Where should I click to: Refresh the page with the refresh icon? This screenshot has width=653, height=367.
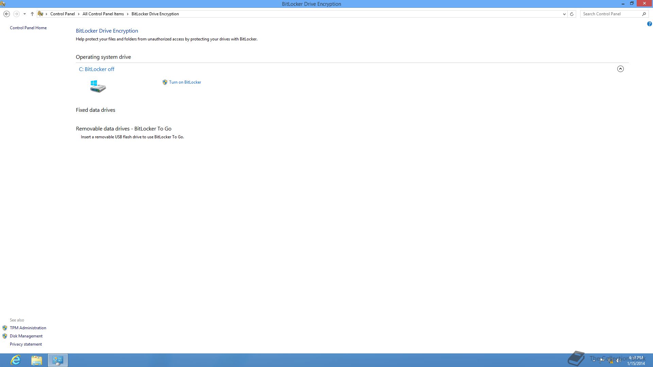[x=572, y=14]
